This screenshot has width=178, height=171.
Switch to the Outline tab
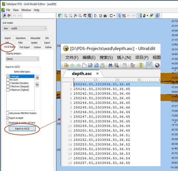48,47
